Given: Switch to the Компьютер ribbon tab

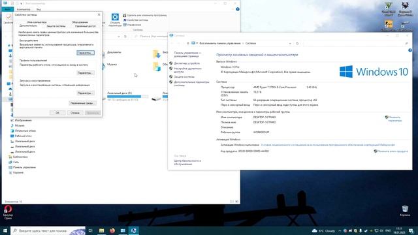Looking at the screenshot, I should [24, 9].
